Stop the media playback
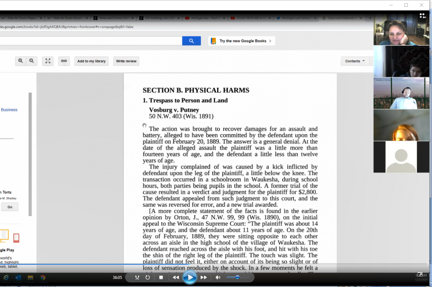 [161, 278]
